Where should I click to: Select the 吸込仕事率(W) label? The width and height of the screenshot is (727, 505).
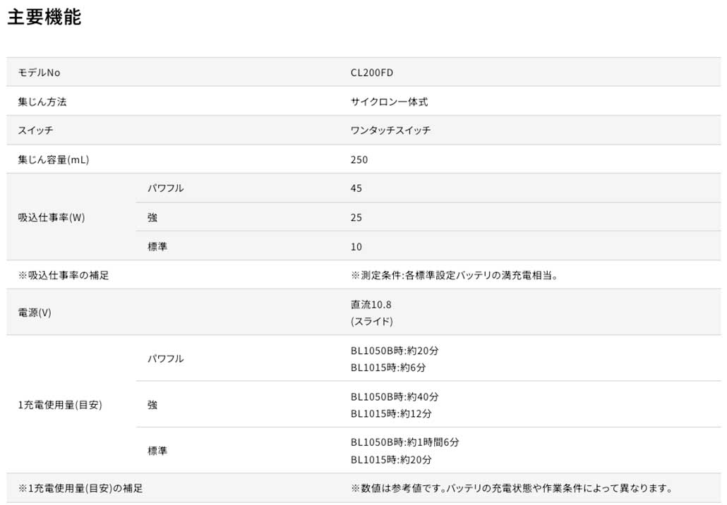(52, 217)
